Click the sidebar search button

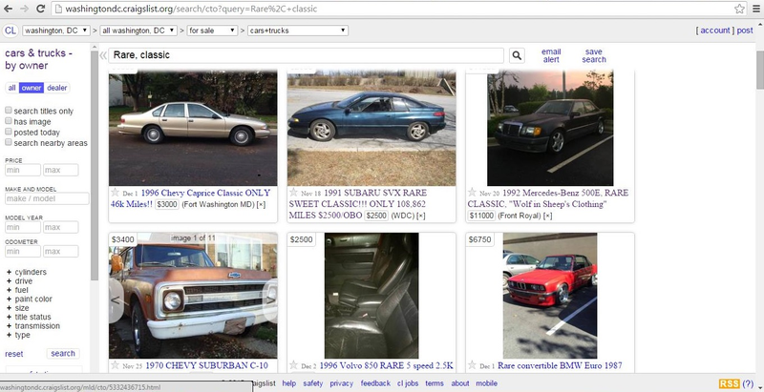tap(63, 354)
